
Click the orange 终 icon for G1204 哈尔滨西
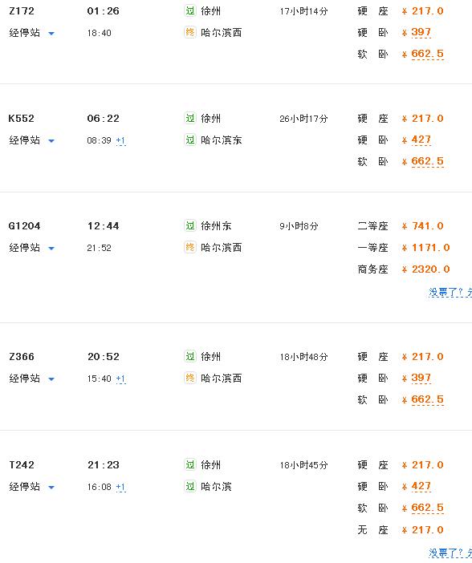coord(190,247)
